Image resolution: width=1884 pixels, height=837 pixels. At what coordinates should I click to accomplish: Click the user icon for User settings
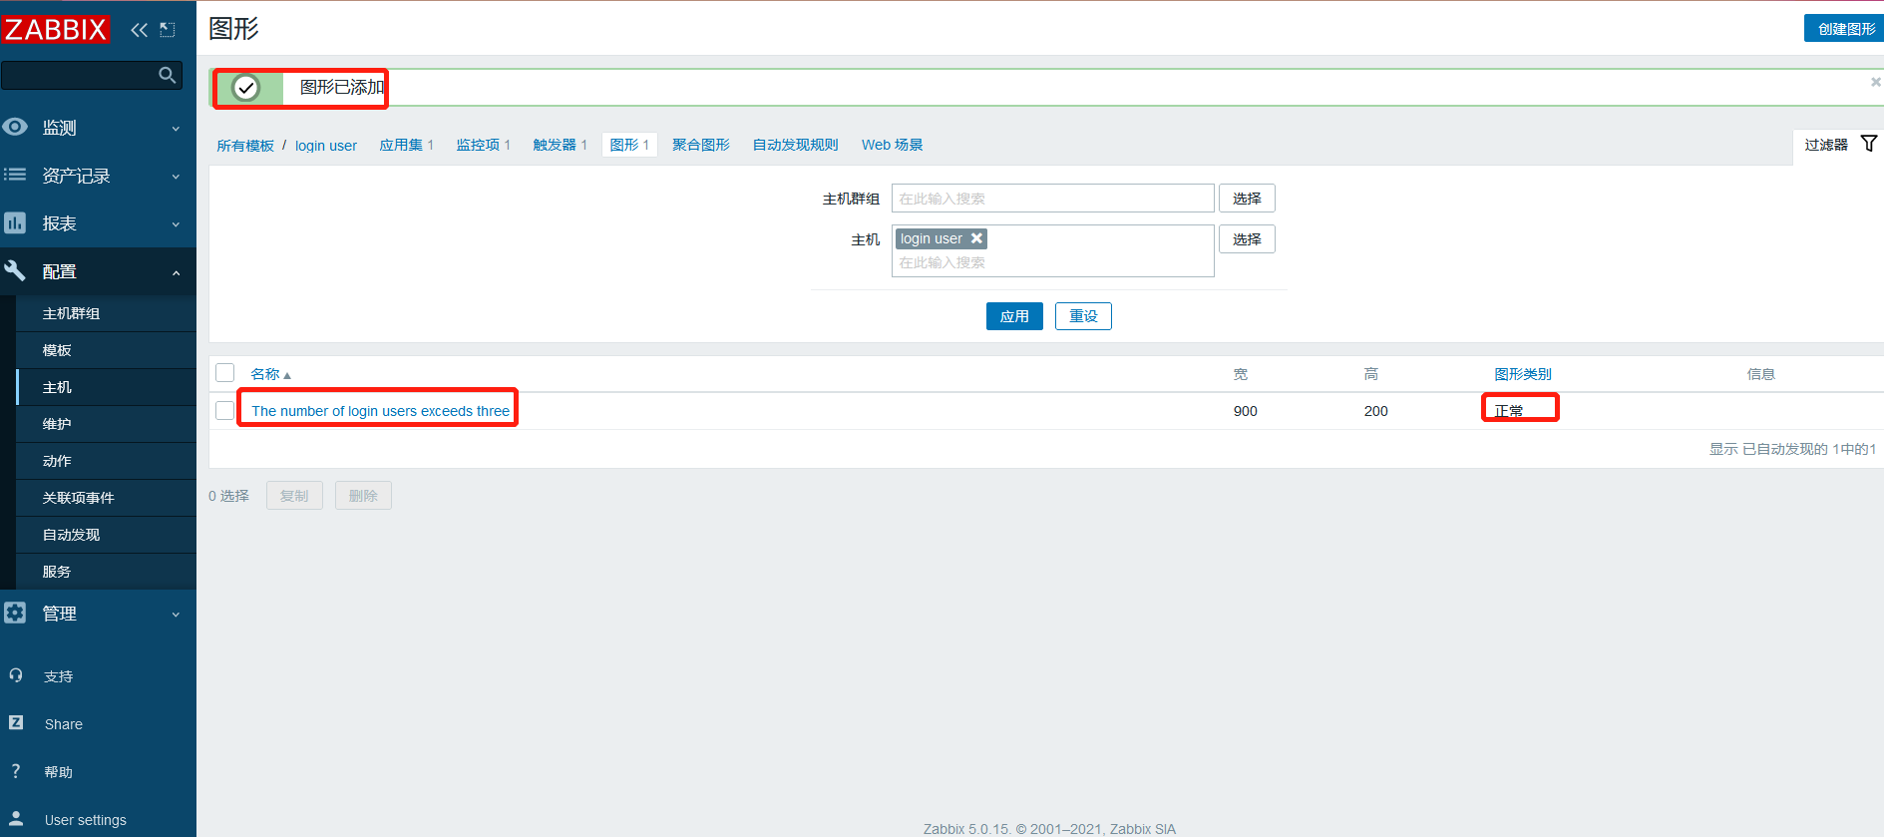coord(16,818)
